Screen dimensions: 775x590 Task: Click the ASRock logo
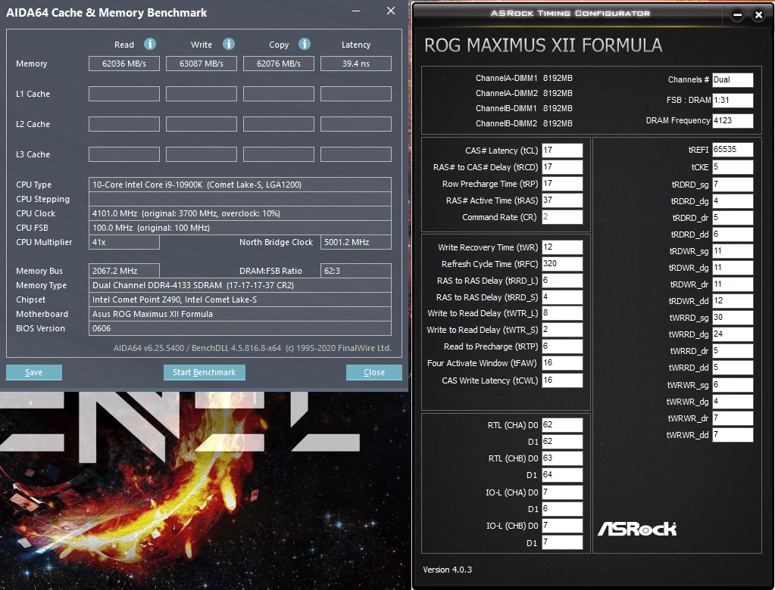637,529
